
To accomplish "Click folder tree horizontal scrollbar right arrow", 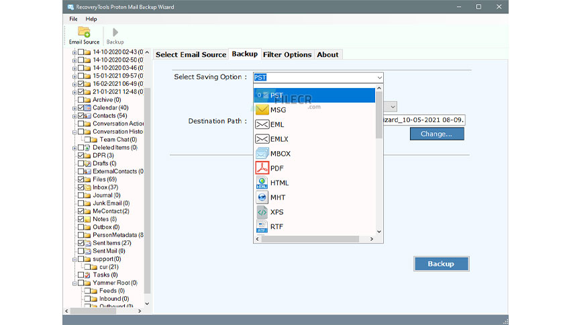I will point(140,311).
